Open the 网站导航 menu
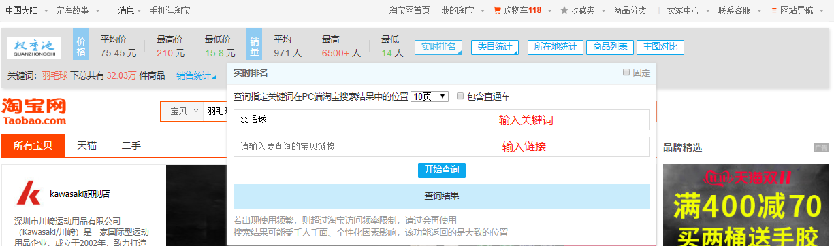Screen dimensions: 834x246 pyautogui.click(x=797, y=10)
